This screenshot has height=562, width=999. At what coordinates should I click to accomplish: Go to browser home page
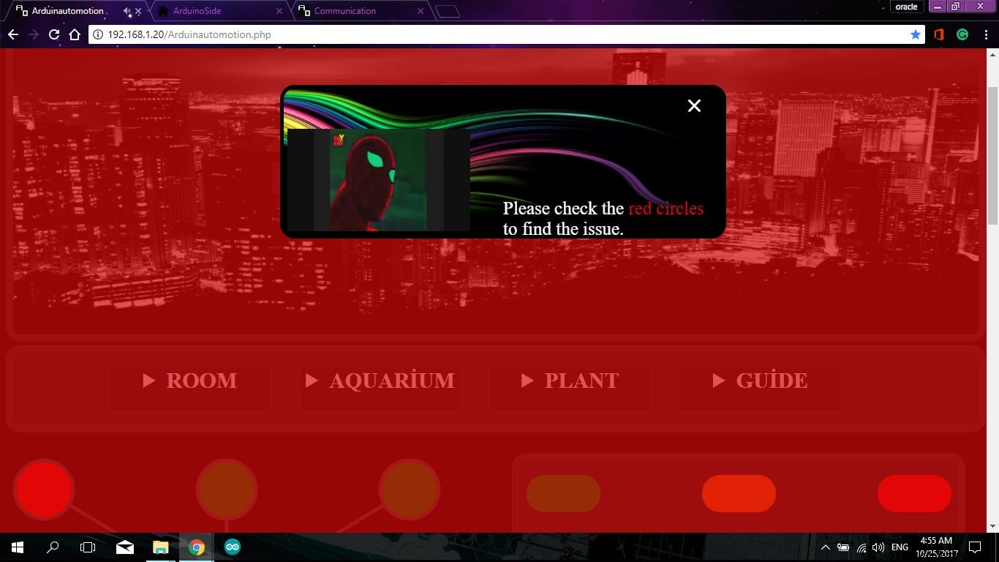(x=75, y=34)
